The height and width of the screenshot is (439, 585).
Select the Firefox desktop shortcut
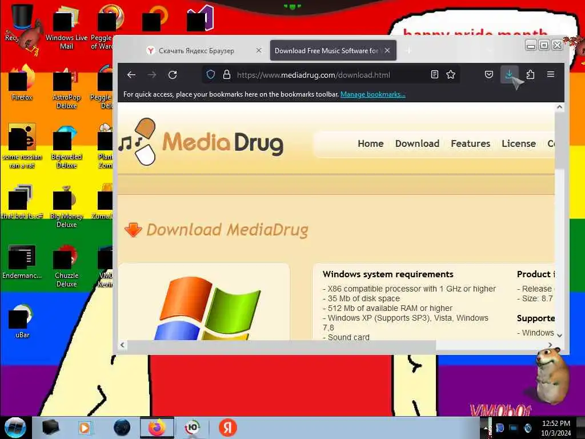coord(22,84)
